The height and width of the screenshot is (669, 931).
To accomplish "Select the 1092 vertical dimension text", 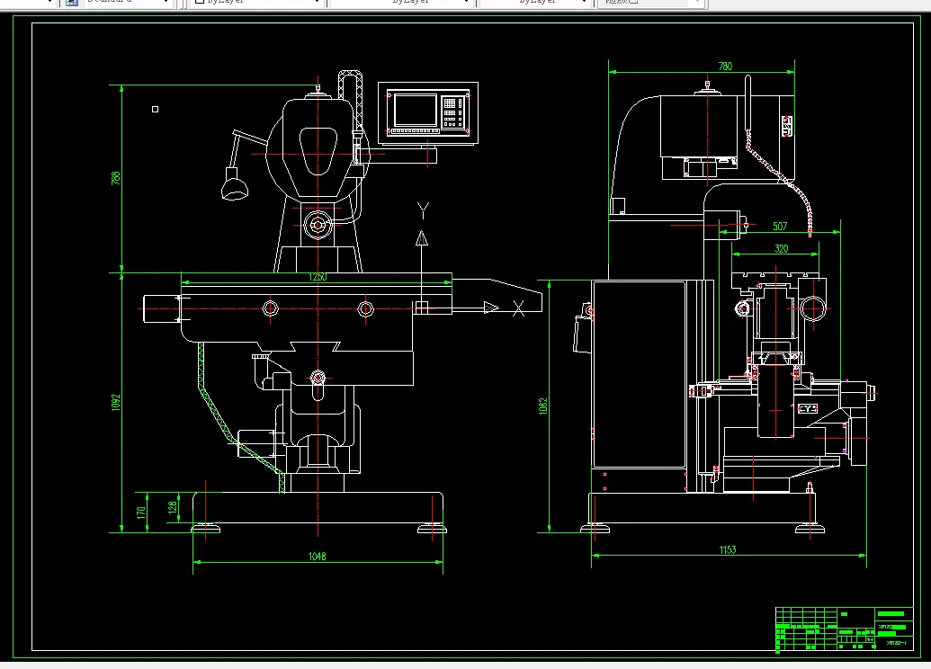I will click(116, 403).
